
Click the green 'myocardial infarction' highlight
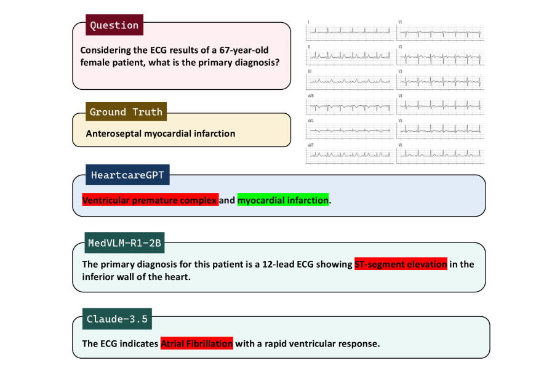(x=283, y=201)
